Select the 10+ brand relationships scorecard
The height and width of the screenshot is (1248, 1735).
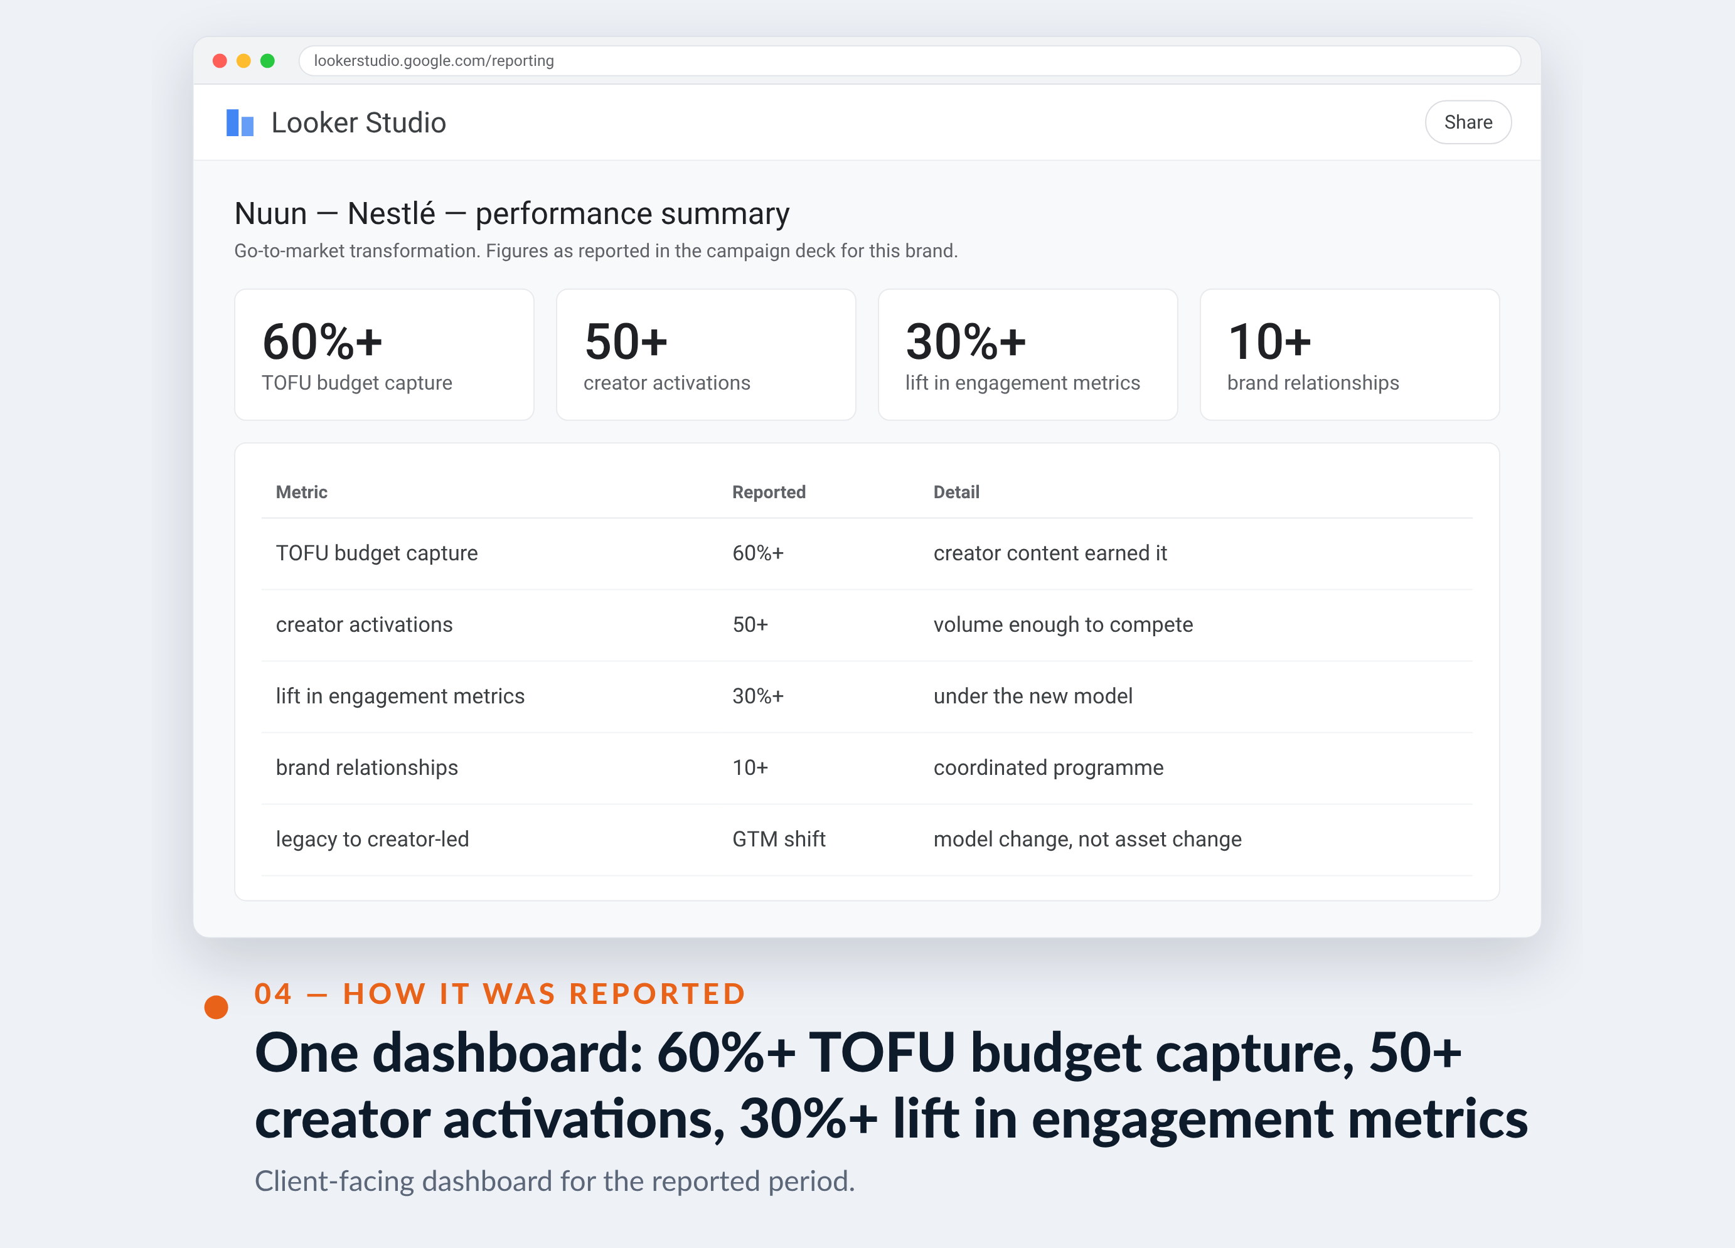click(x=1348, y=355)
